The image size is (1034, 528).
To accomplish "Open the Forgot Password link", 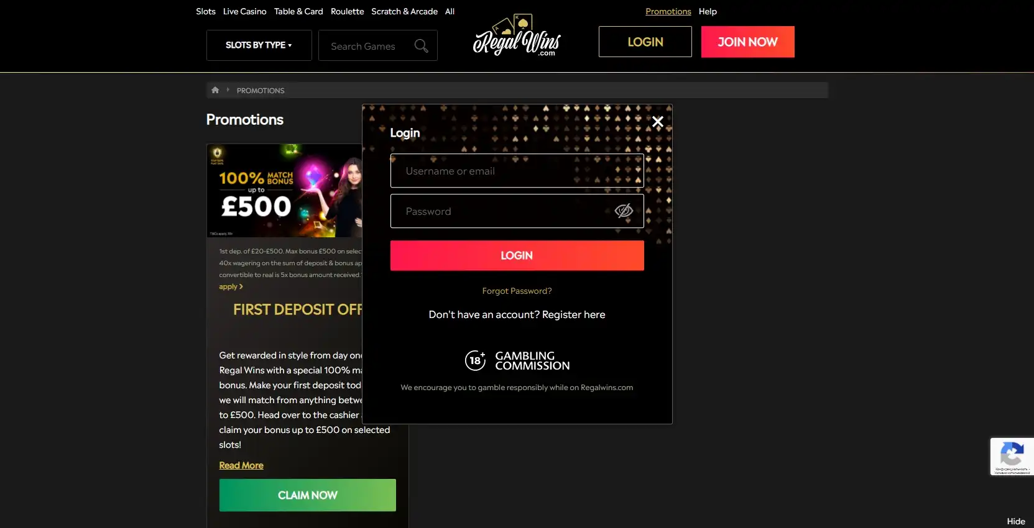I will (x=517, y=291).
